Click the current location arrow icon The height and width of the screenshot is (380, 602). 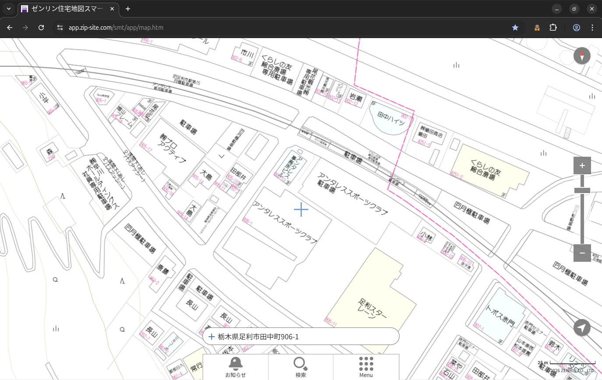pyautogui.click(x=582, y=327)
